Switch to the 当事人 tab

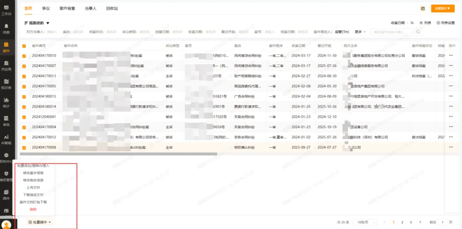pos(90,8)
